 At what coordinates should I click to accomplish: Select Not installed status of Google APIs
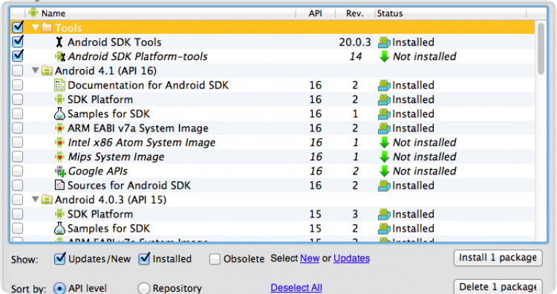point(425,171)
